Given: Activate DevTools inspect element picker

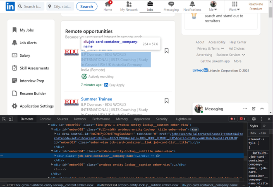Looking at the screenshot, I should (x=4, y=119).
